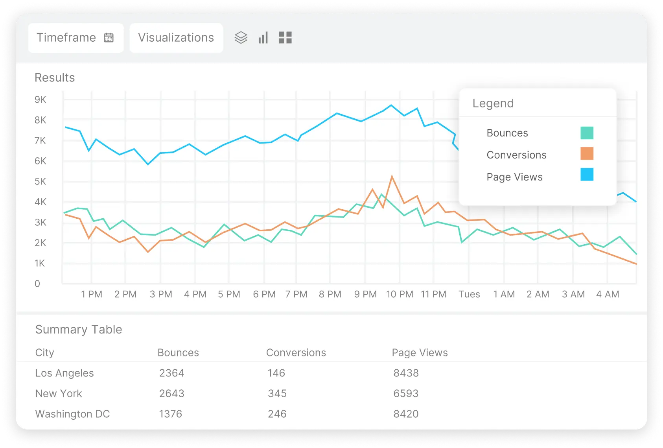Open the Timeframe dropdown
This screenshot has width=663, height=448.
[x=76, y=38]
